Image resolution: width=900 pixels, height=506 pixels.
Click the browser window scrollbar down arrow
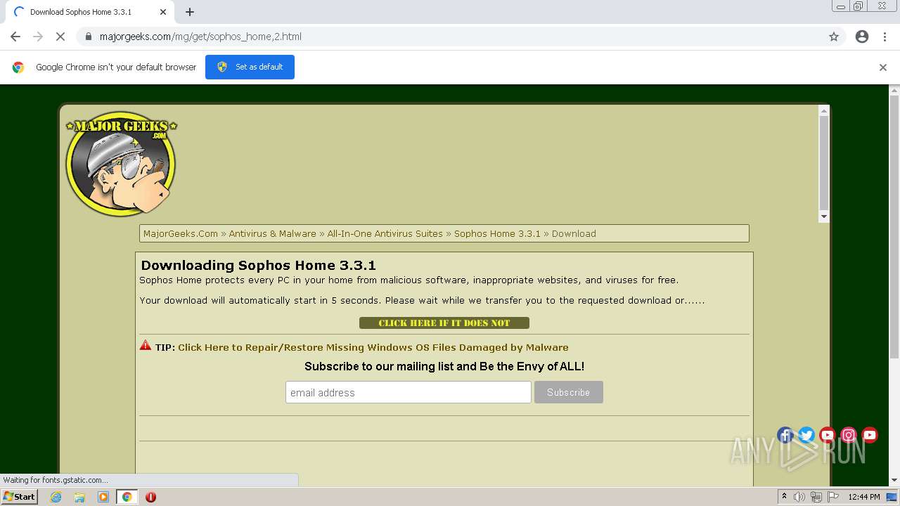click(894, 480)
